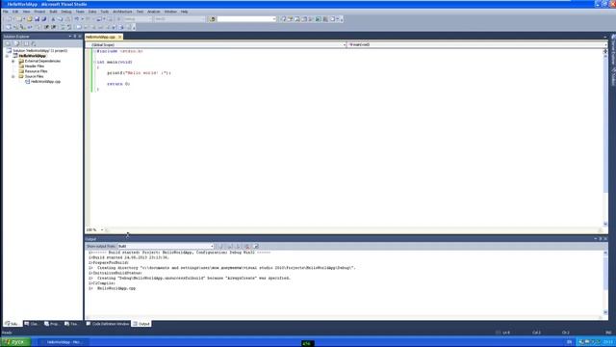The width and height of the screenshot is (616, 347).
Task: Select the HelloWorldApp project node
Action: (32, 56)
